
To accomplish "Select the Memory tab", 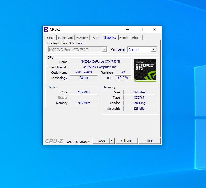I will (82, 38).
